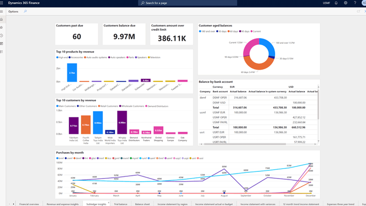Click the Television legend swatch
The height and width of the screenshot is (206, 366).
(x=149, y=57)
